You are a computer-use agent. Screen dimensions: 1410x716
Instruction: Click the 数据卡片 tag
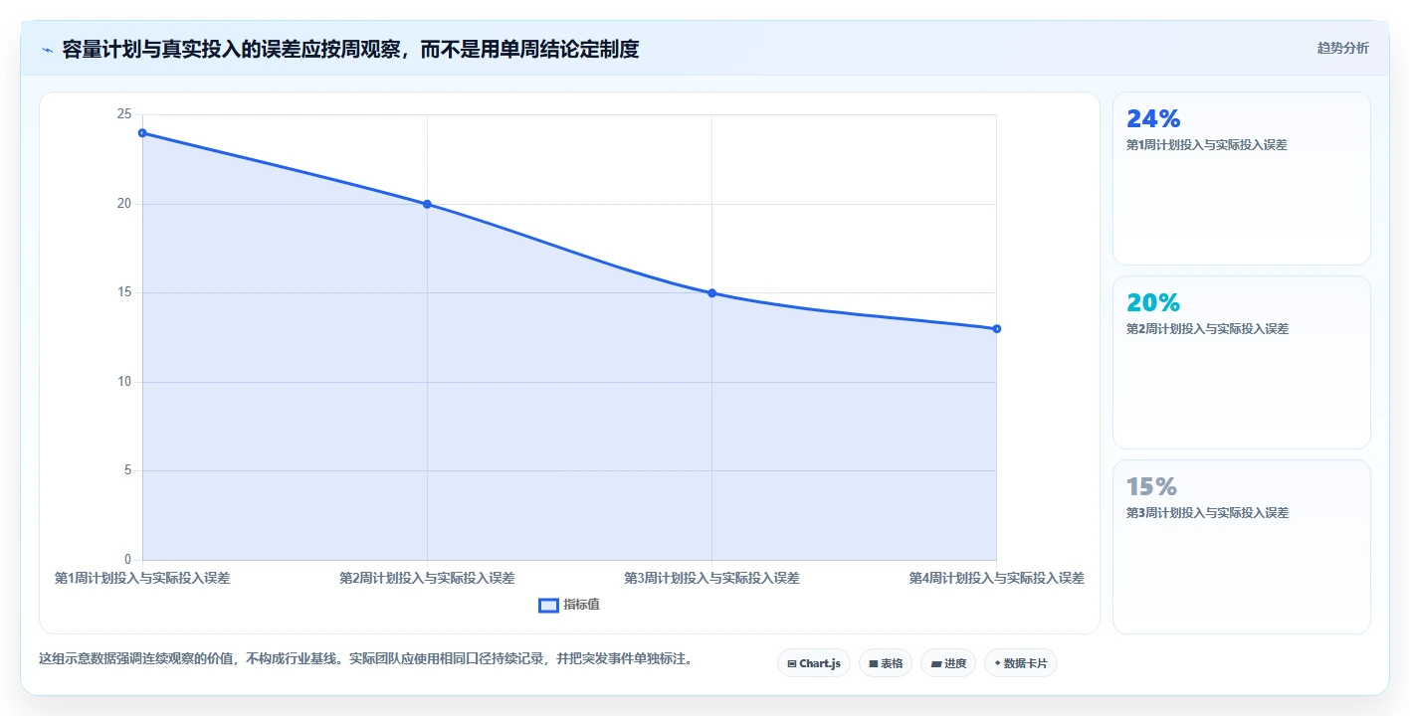(1020, 663)
